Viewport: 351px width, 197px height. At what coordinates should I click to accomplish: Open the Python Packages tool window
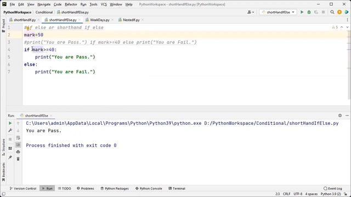[115, 188]
